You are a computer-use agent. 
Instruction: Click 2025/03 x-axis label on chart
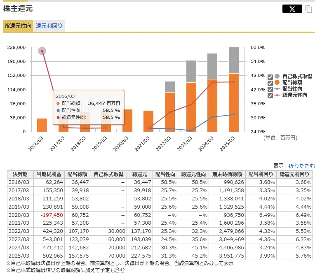pos(227,144)
